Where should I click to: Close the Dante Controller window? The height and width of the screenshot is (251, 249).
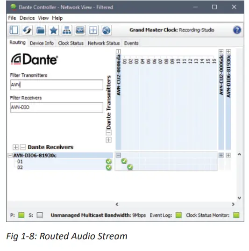(x=234, y=7)
